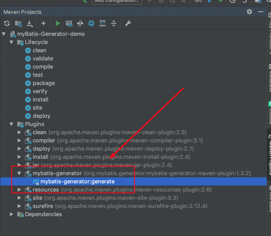This screenshot has height=236, width=271.
Task: Collapse myBatis-Generator-demo root node
Action: (4, 34)
